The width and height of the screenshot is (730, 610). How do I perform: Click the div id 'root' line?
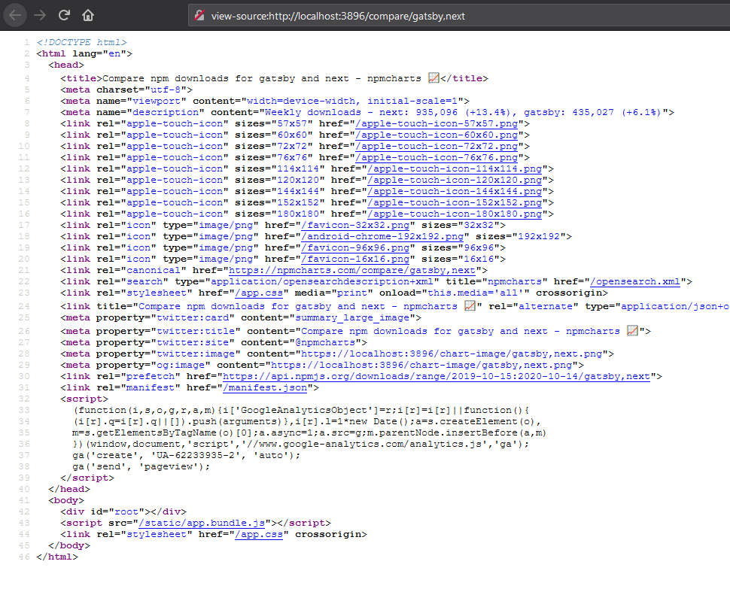point(123,511)
